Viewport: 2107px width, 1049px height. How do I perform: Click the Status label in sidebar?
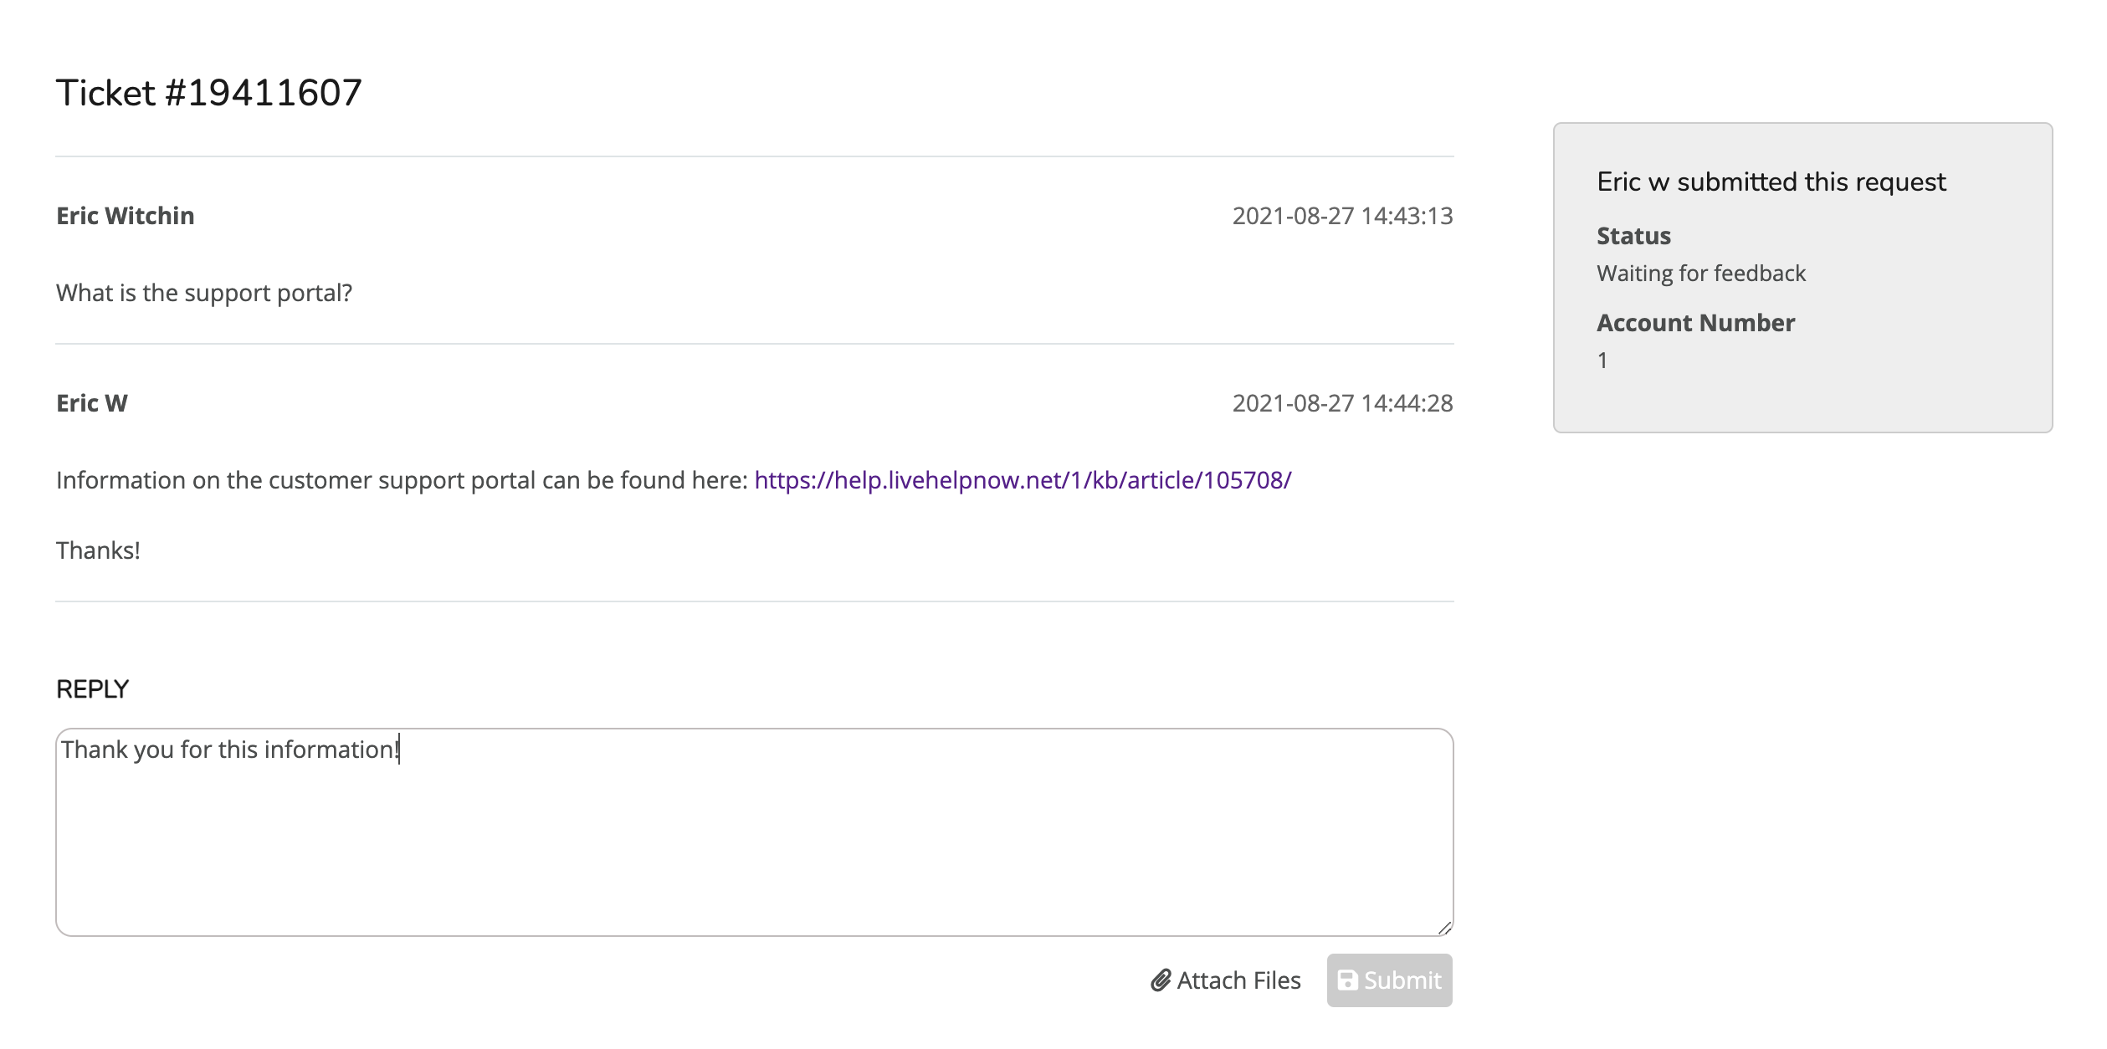1633,236
